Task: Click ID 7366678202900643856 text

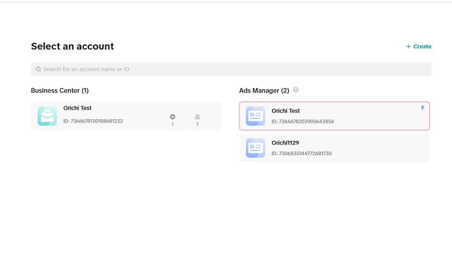Action: click(303, 121)
